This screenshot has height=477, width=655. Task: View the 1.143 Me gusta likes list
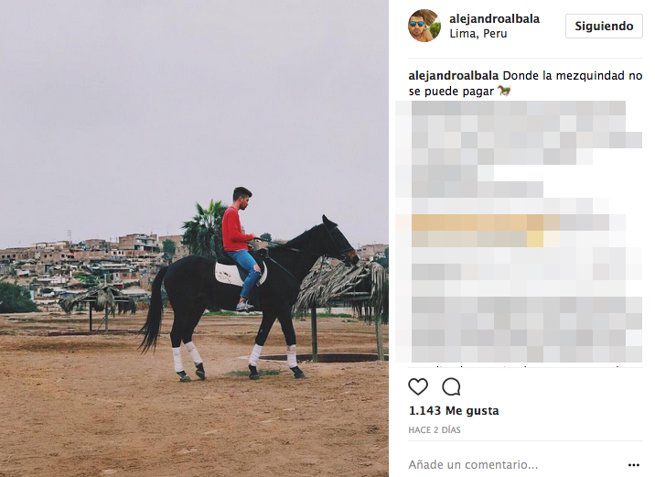(x=454, y=410)
